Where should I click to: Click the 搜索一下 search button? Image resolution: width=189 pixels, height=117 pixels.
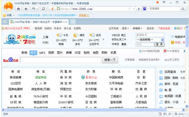(110, 60)
